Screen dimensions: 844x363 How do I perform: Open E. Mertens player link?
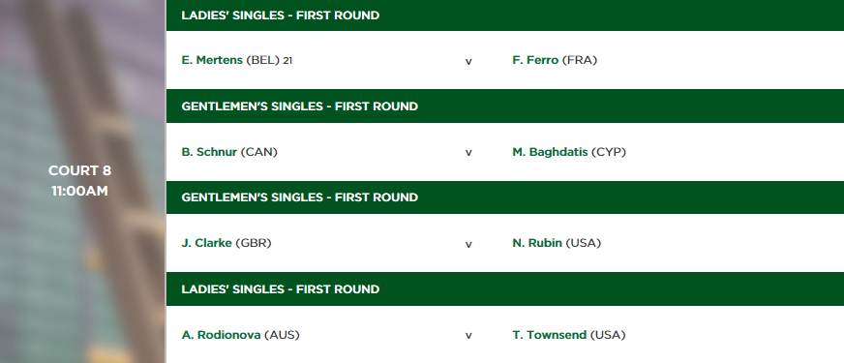(212, 60)
